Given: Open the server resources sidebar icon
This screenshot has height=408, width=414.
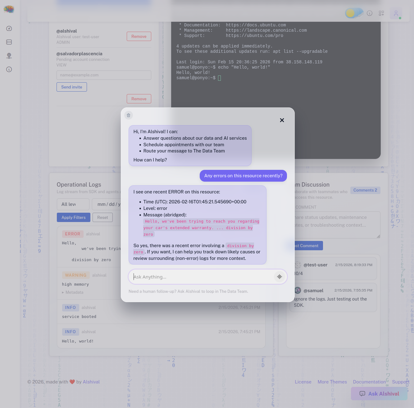Looking at the screenshot, I should click(x=9, y=42).
